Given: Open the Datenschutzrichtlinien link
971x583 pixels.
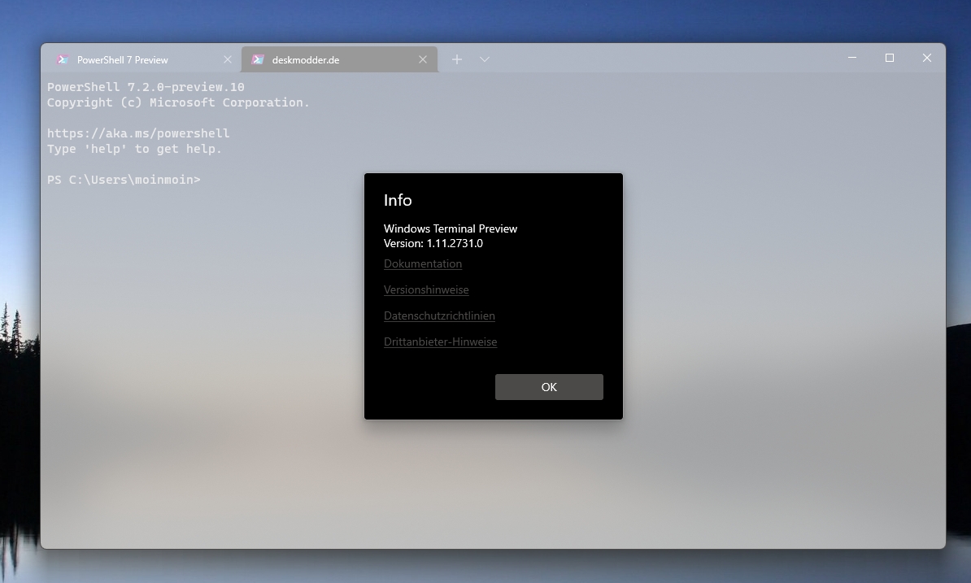Looking at the screenshot, I should click(x=439, y=315).
